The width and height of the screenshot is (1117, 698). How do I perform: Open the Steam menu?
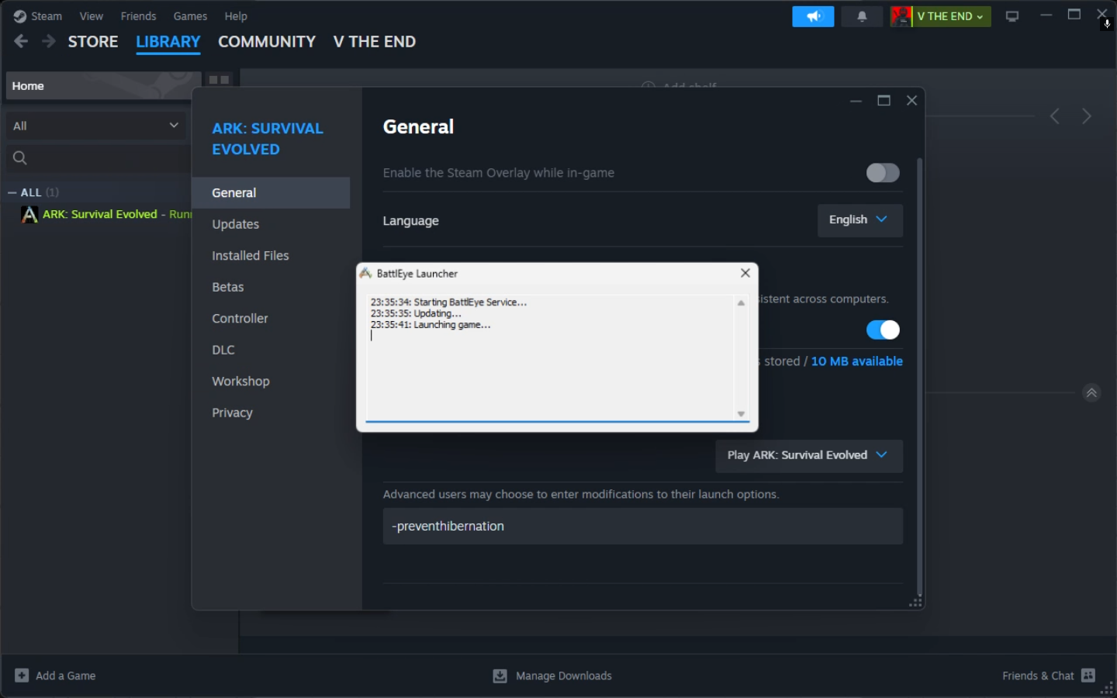coord(47,16)
